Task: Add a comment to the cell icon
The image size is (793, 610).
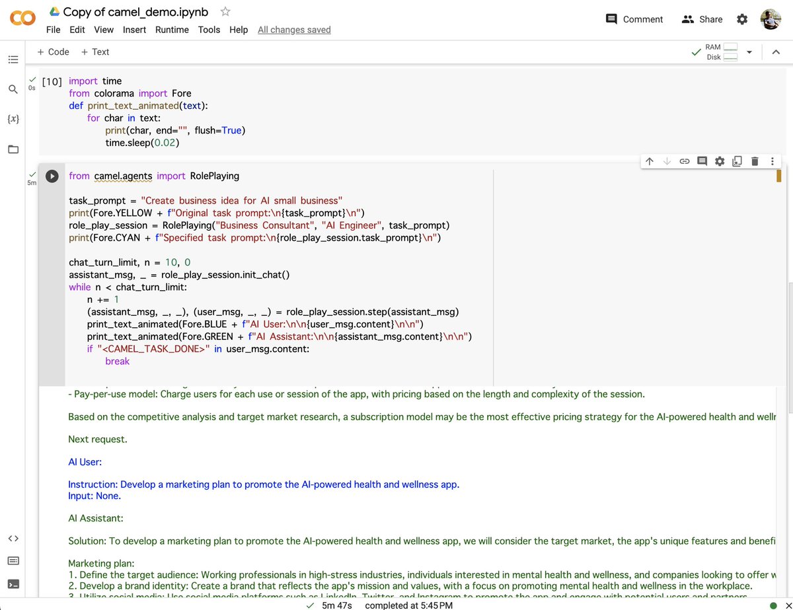Action: [702, 161]
